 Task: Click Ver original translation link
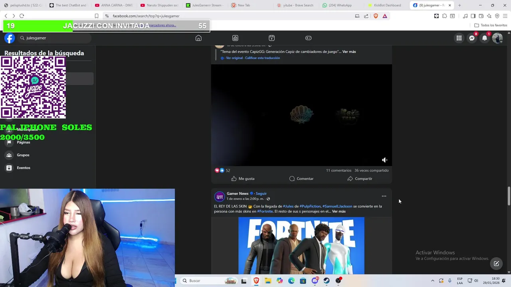(234, 58)
